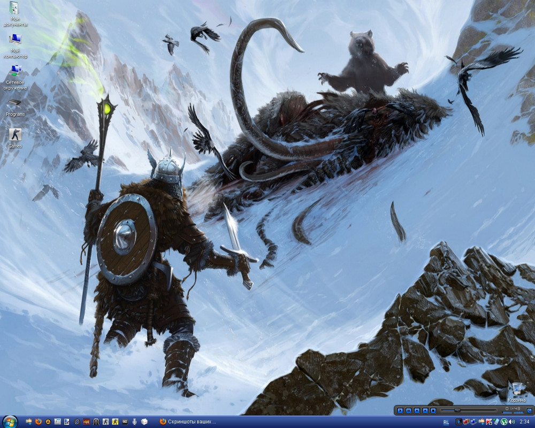Click the first quick launch download-manager icon
Viewport: 535px width, 428px height.
click(29, 422)
